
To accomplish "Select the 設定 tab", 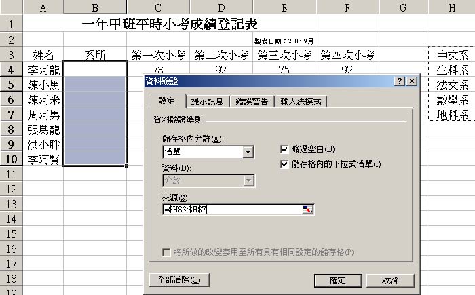I will pos(166,101).
